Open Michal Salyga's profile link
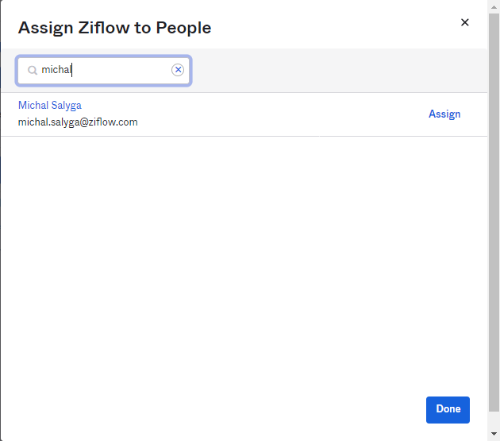500x441 pixels. [x=49, y=105]
